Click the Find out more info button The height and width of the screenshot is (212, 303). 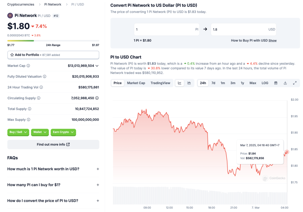[53, 144]
